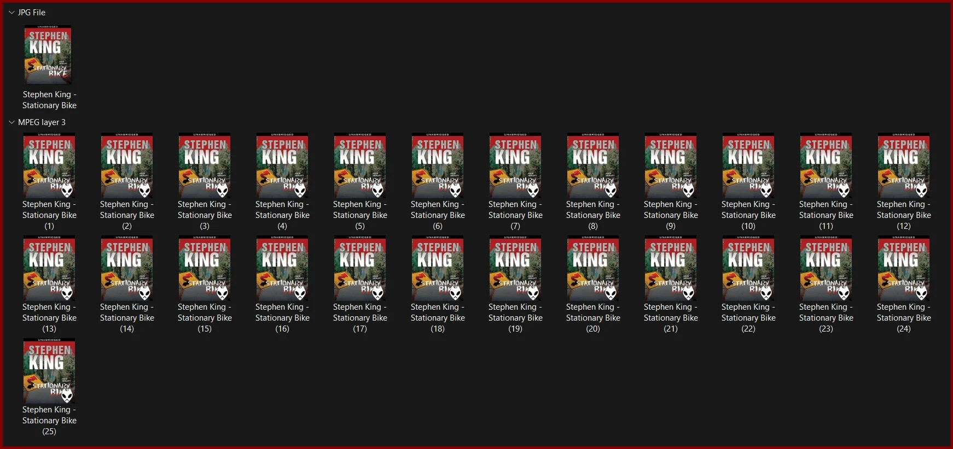The width and height of the screenshot is (953, 449).
Task: Select the Stationary Bike (19) MP3 icon
Action: (515, 268)
